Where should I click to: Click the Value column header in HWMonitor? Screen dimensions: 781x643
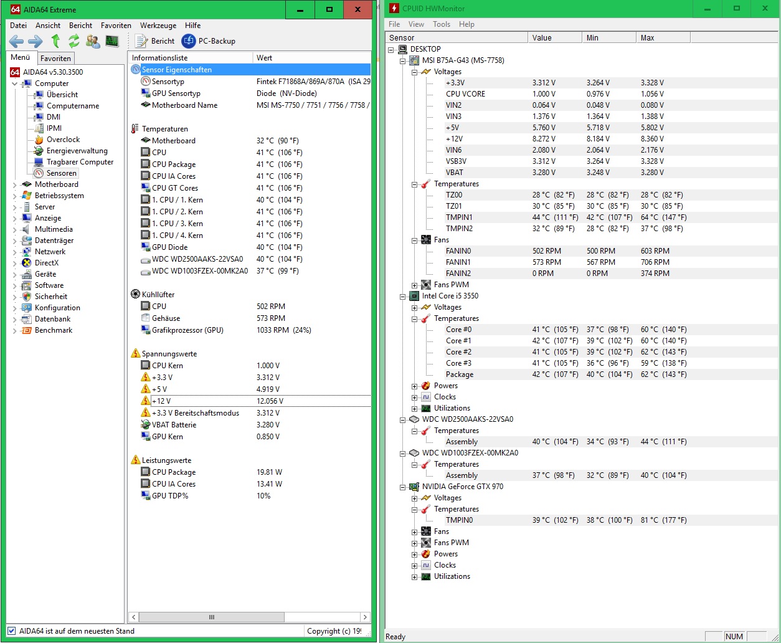pyautogui.click(x=554, y=37)
